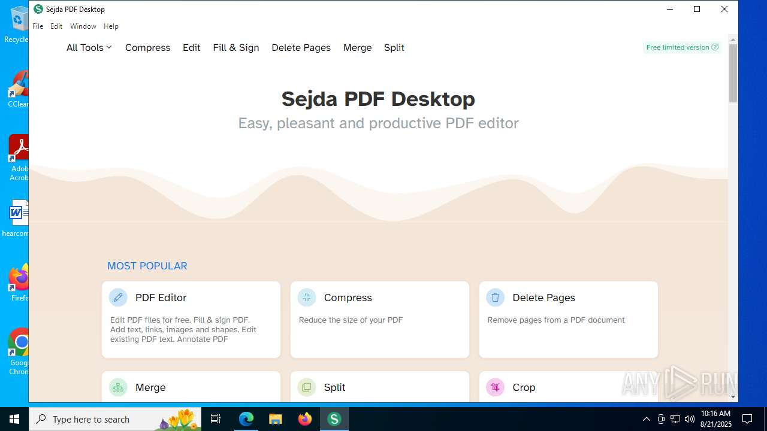Viewport: 767px width, 431px height.
Task: Click the vertical scrollbar thumb
Action: click(733, 73)
